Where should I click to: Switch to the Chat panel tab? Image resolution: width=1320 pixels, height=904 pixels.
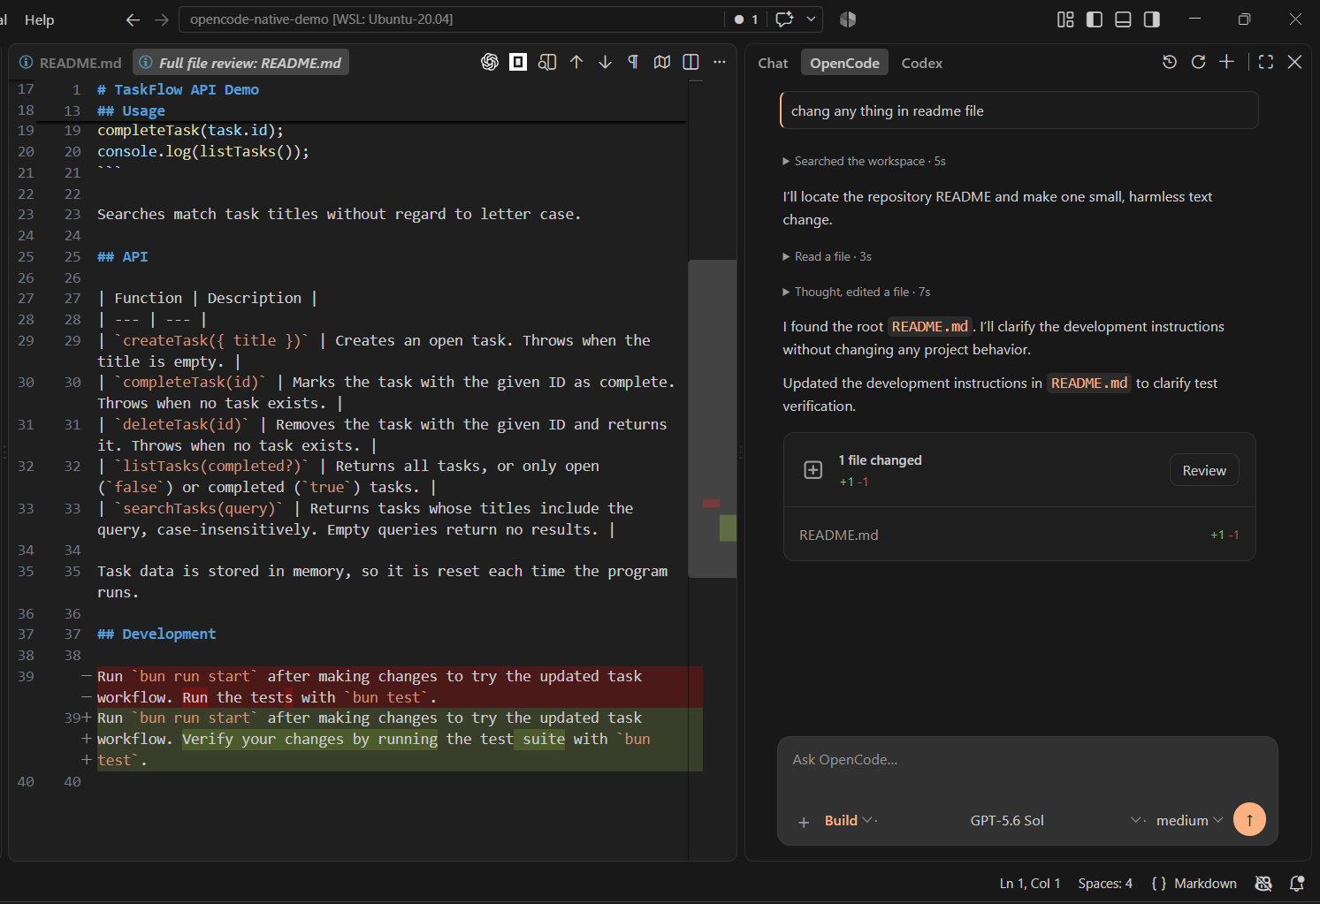(x=773, y=63)
